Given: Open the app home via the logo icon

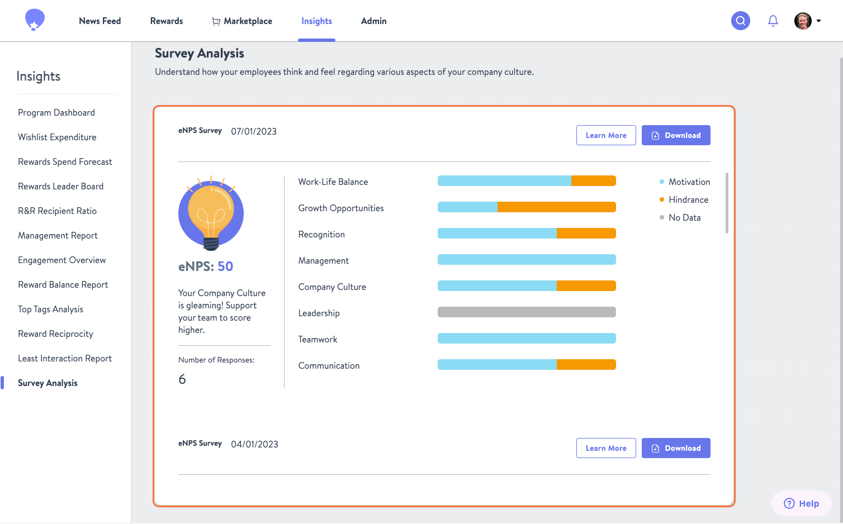Looking at the screenshot, I should pos(34,20).
